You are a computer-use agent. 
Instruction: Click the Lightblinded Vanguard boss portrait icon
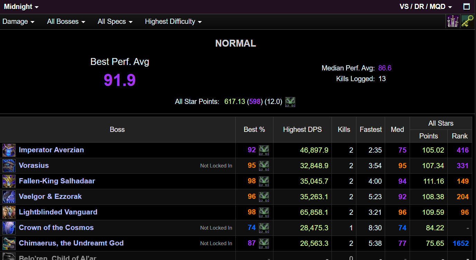coord(9,212)
